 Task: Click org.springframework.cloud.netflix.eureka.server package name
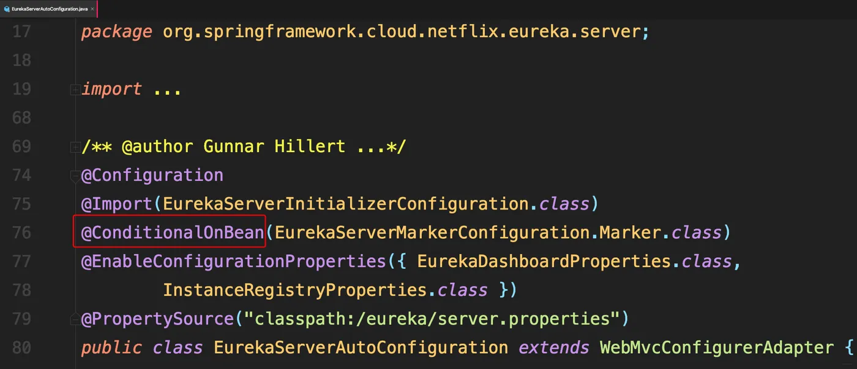[x=402, y=32]
